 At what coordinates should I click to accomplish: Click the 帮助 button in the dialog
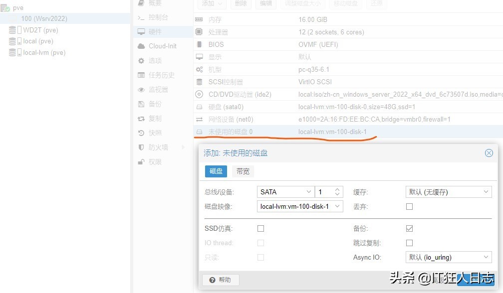pyautogui.click(x=221, y=280)
